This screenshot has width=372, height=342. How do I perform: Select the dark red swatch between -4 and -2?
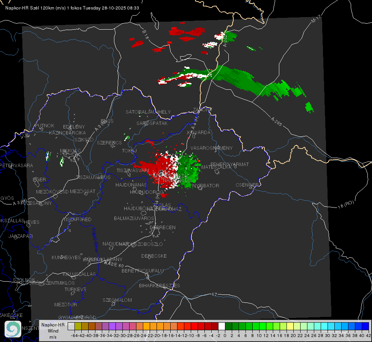coord(215,326)
